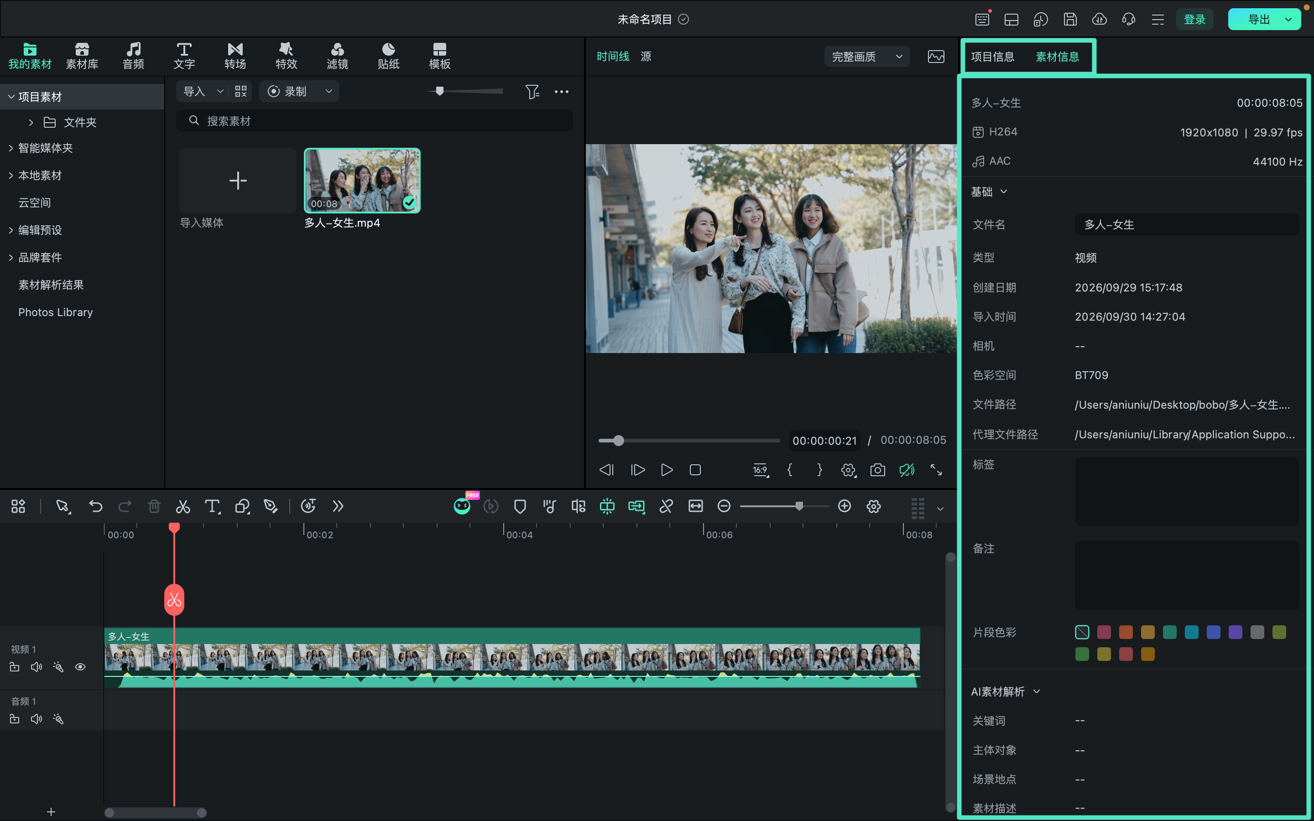Viewport: 1314px width, 821px height.
Task: Open the 音频 tab
Action: coord(133,56)
